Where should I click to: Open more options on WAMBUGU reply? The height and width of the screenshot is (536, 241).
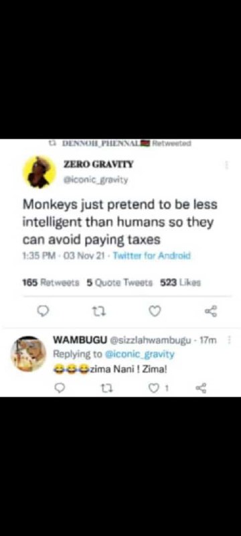point(229,340)
